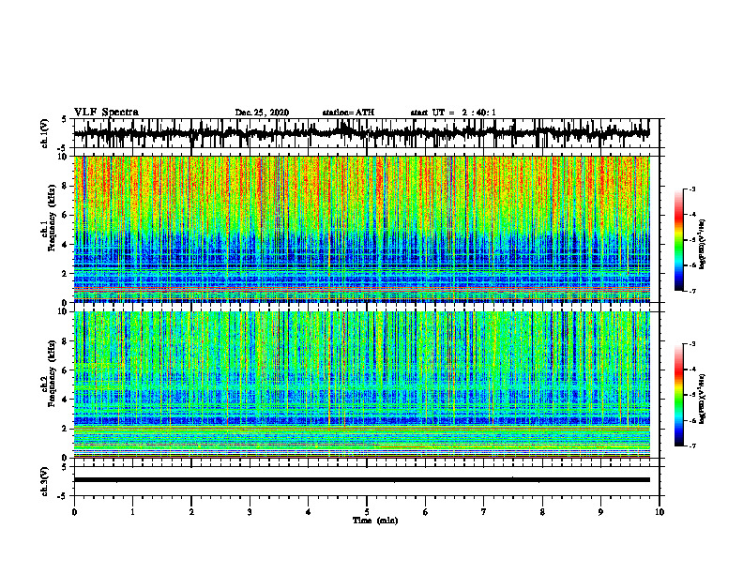Click inside the ch.2 spectrogram panel
743x574 pixels.
361,385
